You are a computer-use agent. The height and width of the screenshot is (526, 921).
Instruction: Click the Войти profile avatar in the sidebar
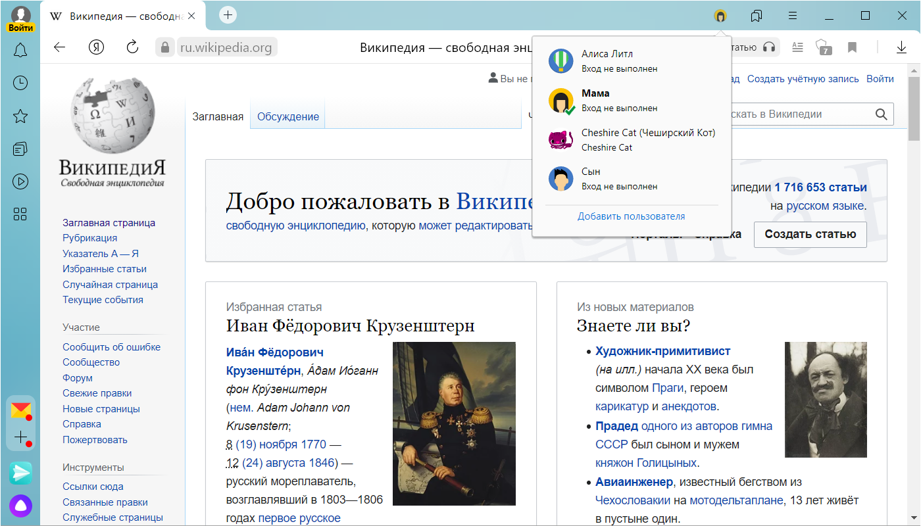pyautogui.click(x=20, y=18)
